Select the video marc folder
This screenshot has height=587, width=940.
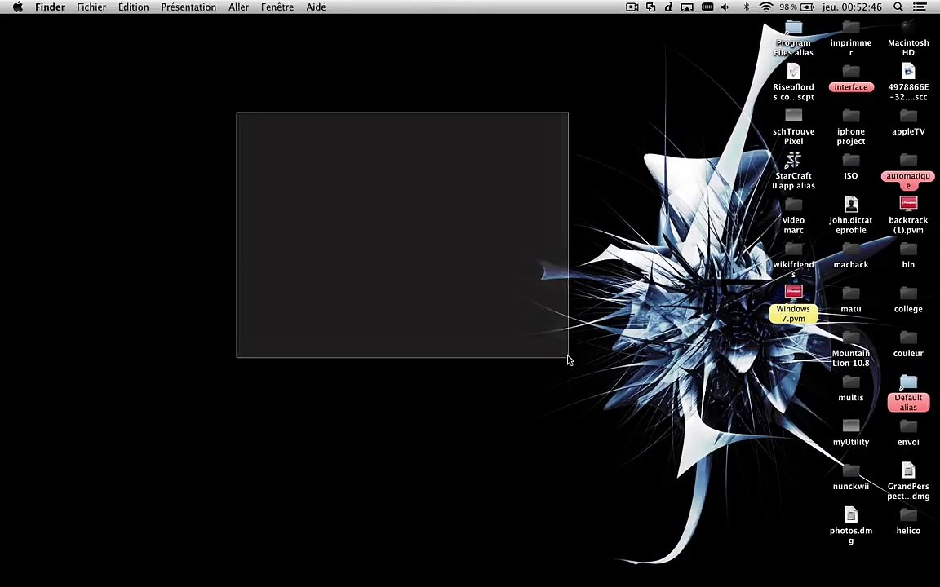[x=793, y=205]
